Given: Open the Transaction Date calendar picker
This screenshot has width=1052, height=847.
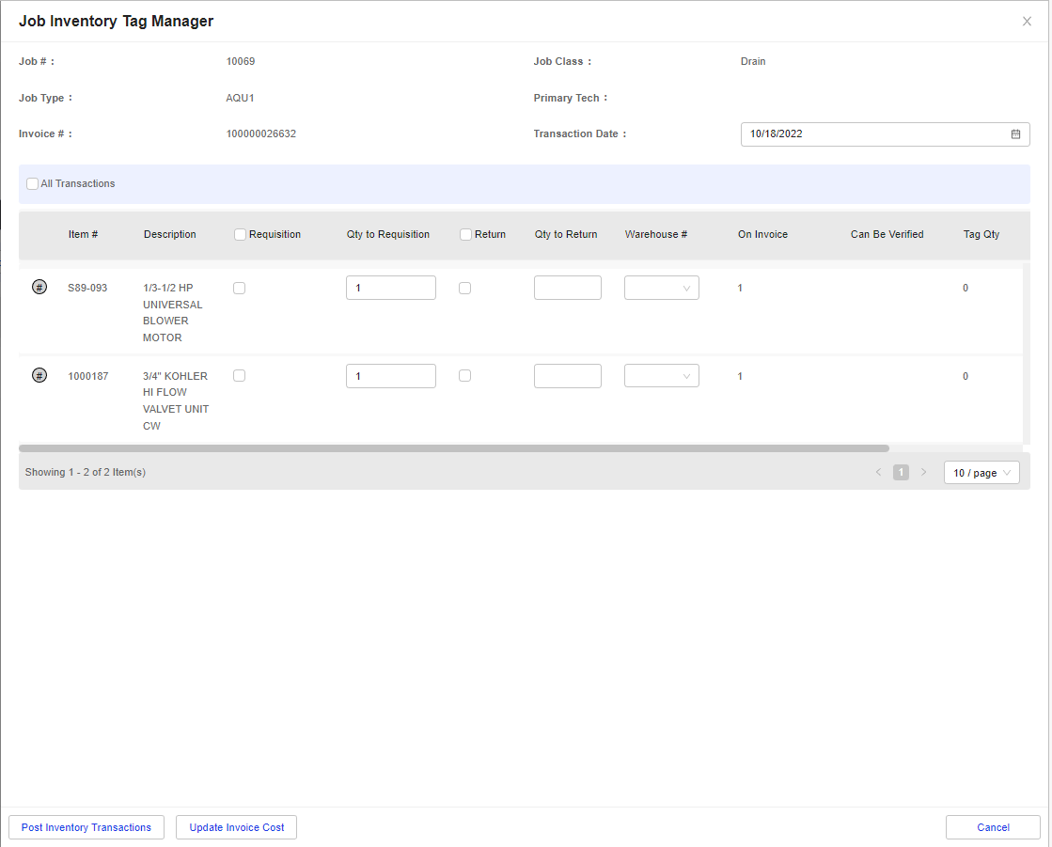Looking at the screenshot, I should coord(1015,133).
